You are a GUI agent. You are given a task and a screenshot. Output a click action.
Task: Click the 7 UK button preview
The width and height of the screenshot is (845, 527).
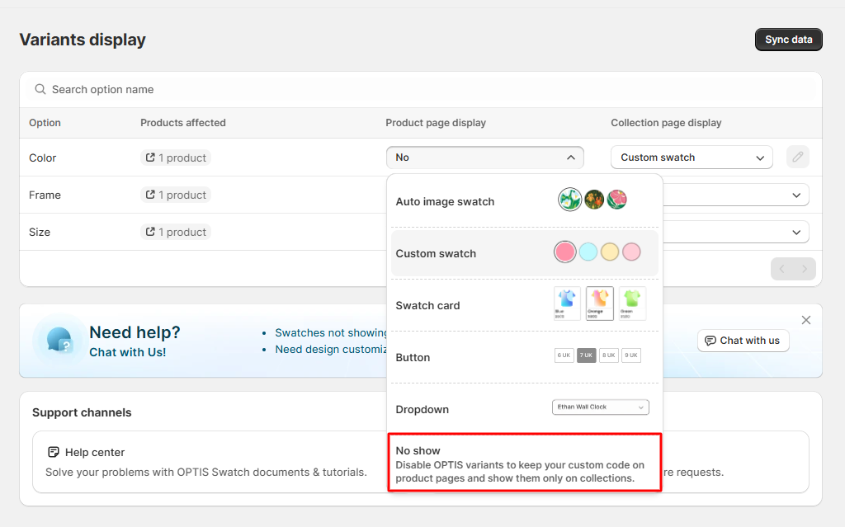pyautogui.click(x=587, y=355)
